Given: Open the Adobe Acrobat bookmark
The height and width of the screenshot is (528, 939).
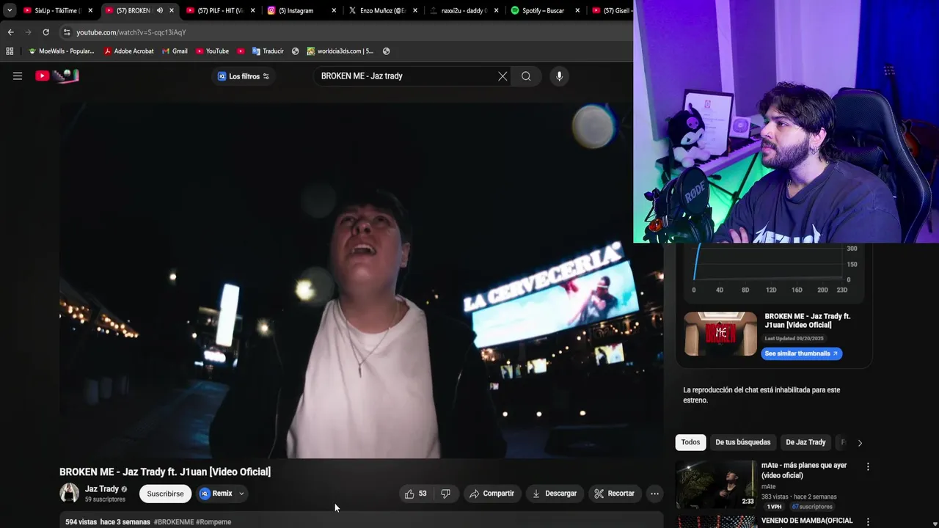Looking at the screenshot, I should (x=129, y=51).
